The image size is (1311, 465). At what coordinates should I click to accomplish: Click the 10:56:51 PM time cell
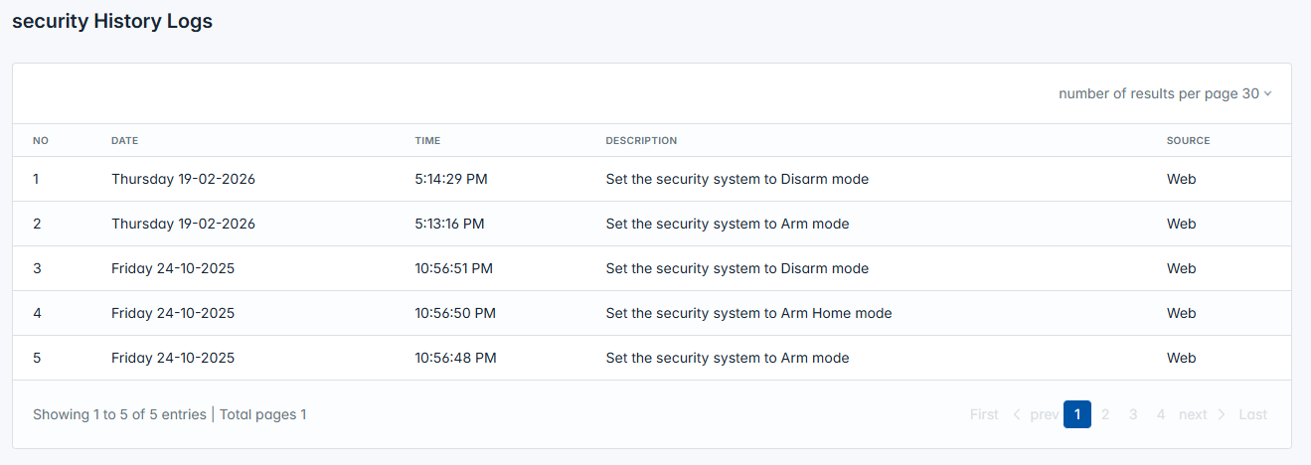coord(454,269)
